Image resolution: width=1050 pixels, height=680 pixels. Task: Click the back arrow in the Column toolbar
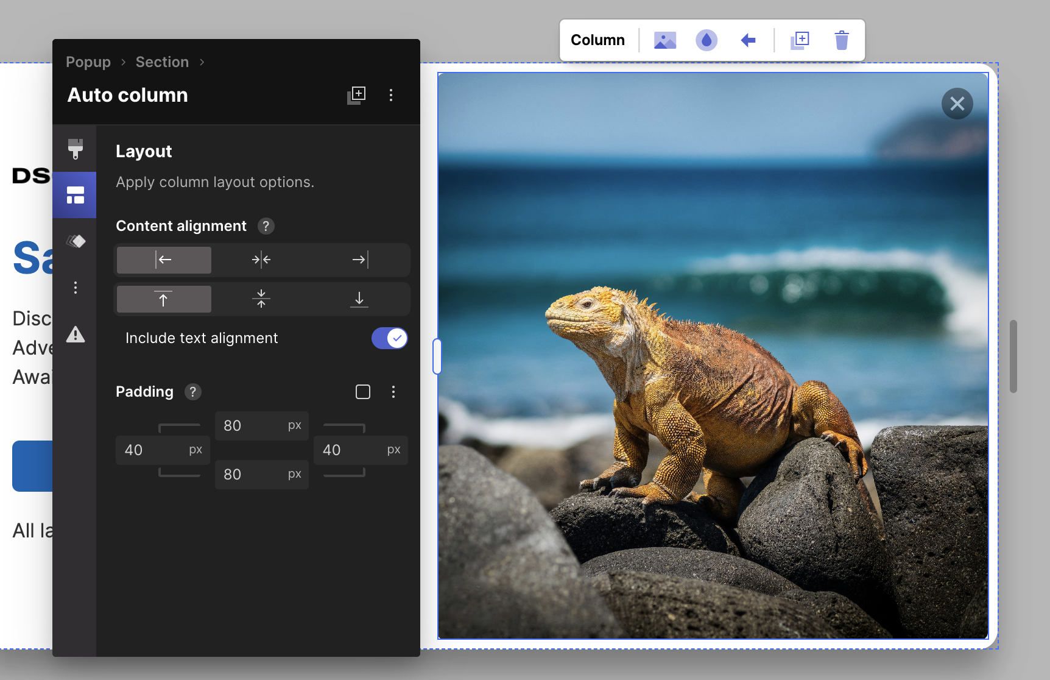749,40
